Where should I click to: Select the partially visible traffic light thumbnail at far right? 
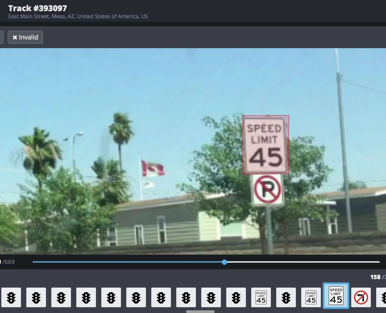(x=383, y=297)
